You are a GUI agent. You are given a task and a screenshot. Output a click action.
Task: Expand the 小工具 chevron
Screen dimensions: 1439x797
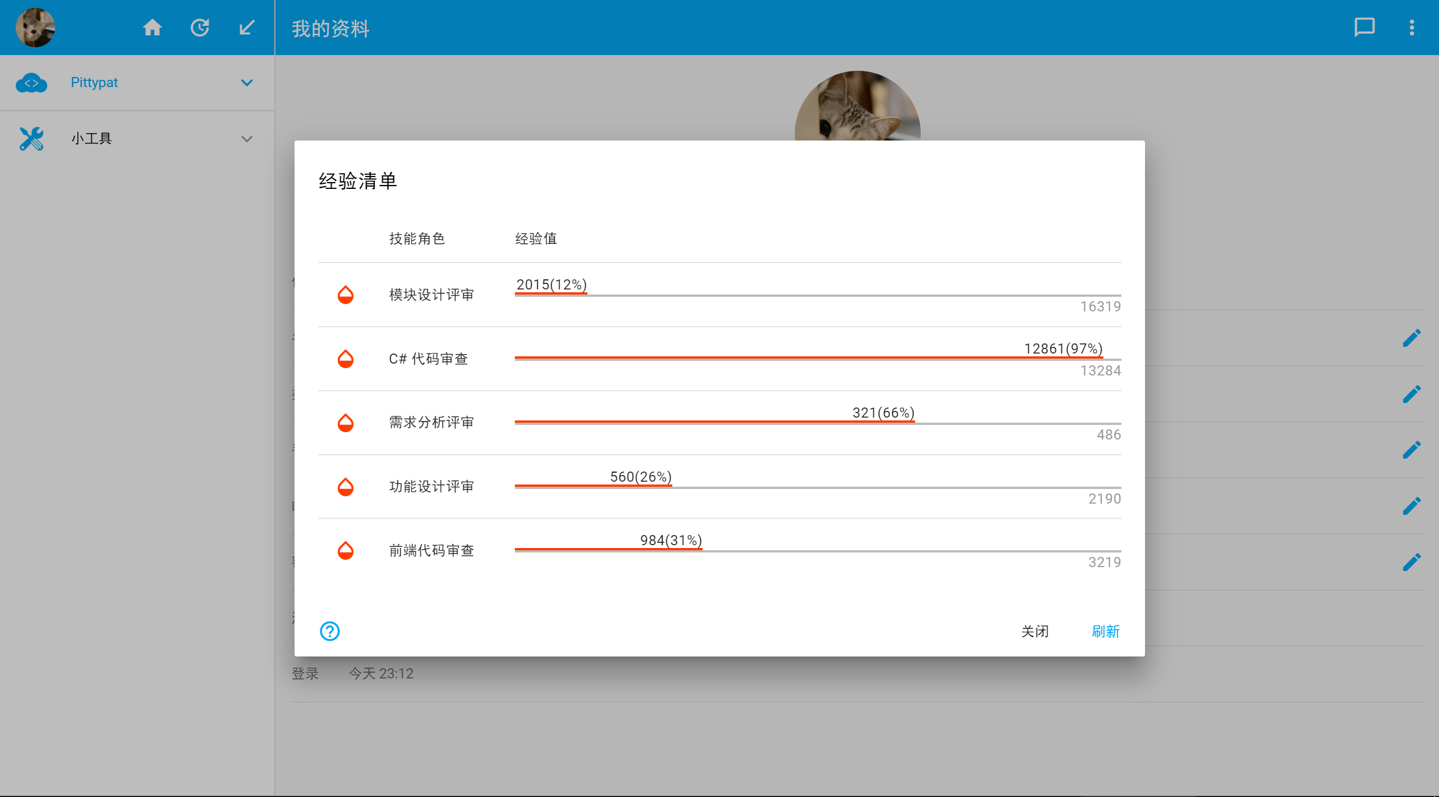(x=247, y=138)
